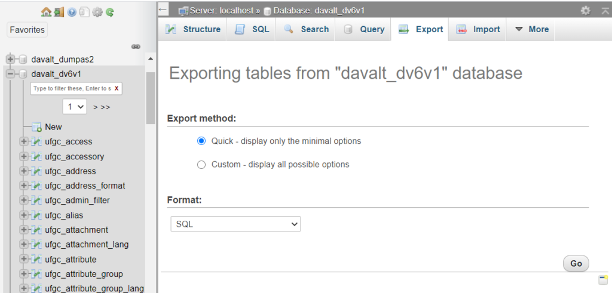Switch to the SQL tab

[252, 29]
